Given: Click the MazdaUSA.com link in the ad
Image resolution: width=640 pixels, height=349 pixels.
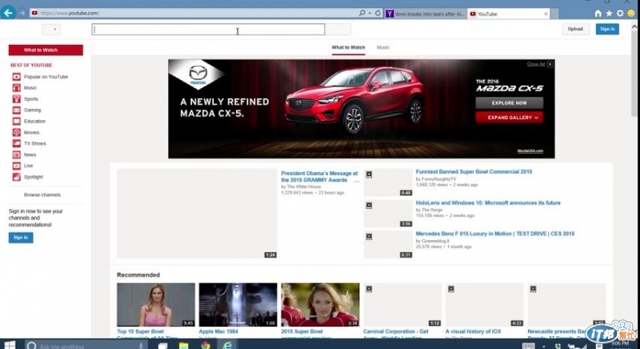Looking at the screenshot, I should (x=530, y=151).
